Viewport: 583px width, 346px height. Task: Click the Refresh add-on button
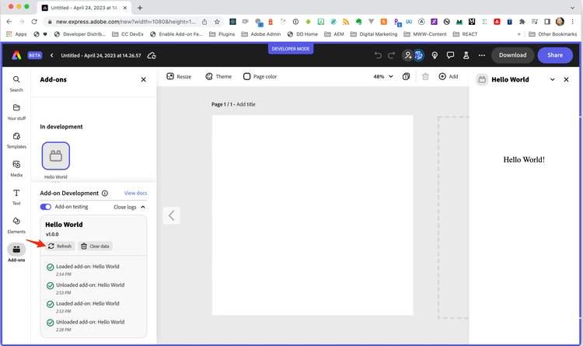(x=59, y=246)
